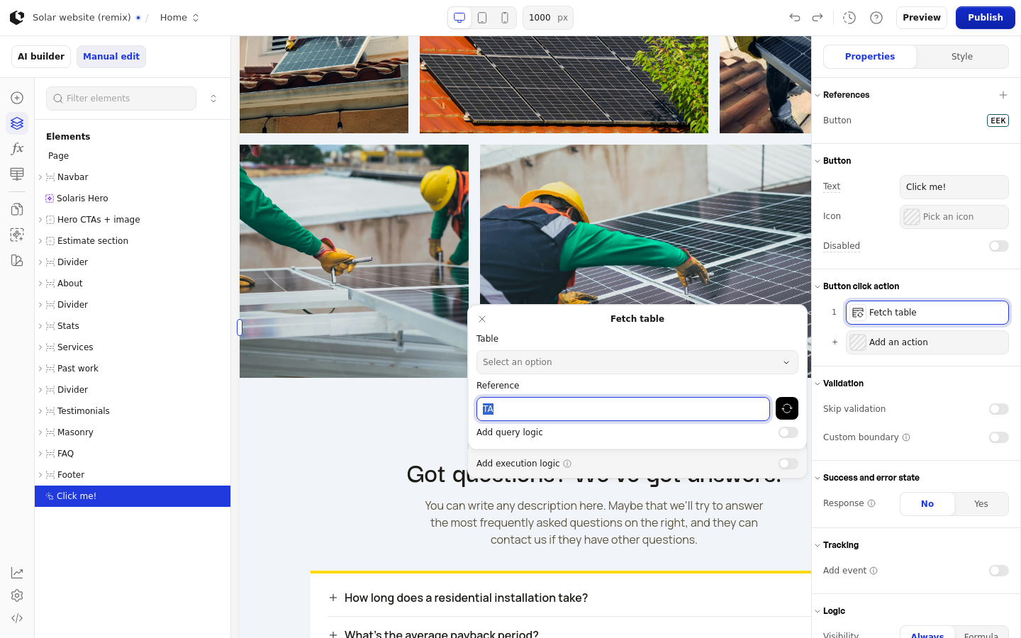Expand the Hero CTAs + image item

pyautogui.click(x=40, y=220)
